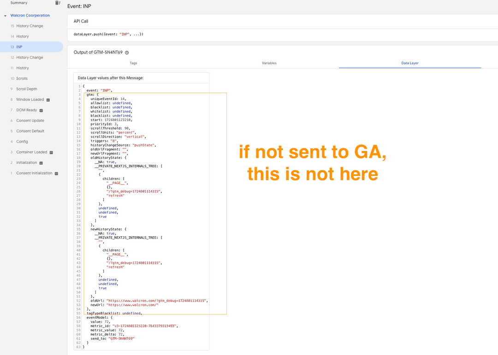Select event 9 Scroll Depth
498x355 pixels.
click(x=27, y=89)
